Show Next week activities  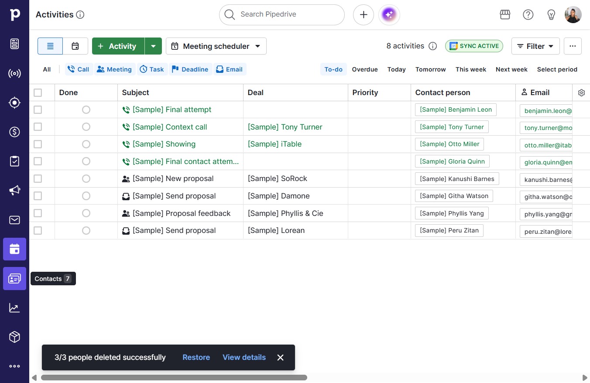coord(511,69)
